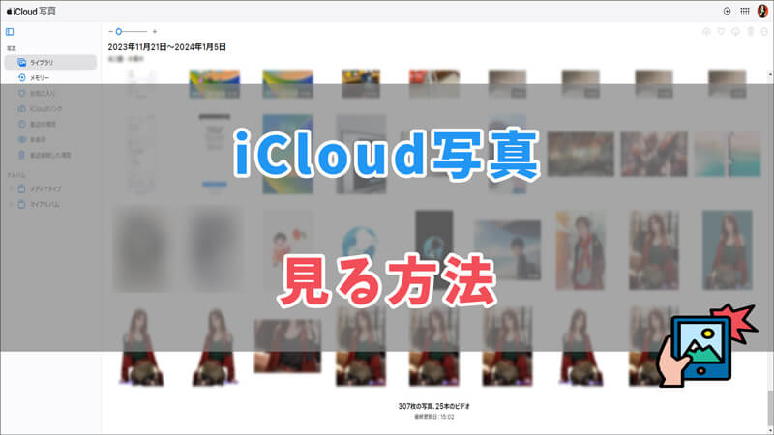Adjust the thumbnail zoom slider handle
774x435 pixels.
[x=118, y=32]
